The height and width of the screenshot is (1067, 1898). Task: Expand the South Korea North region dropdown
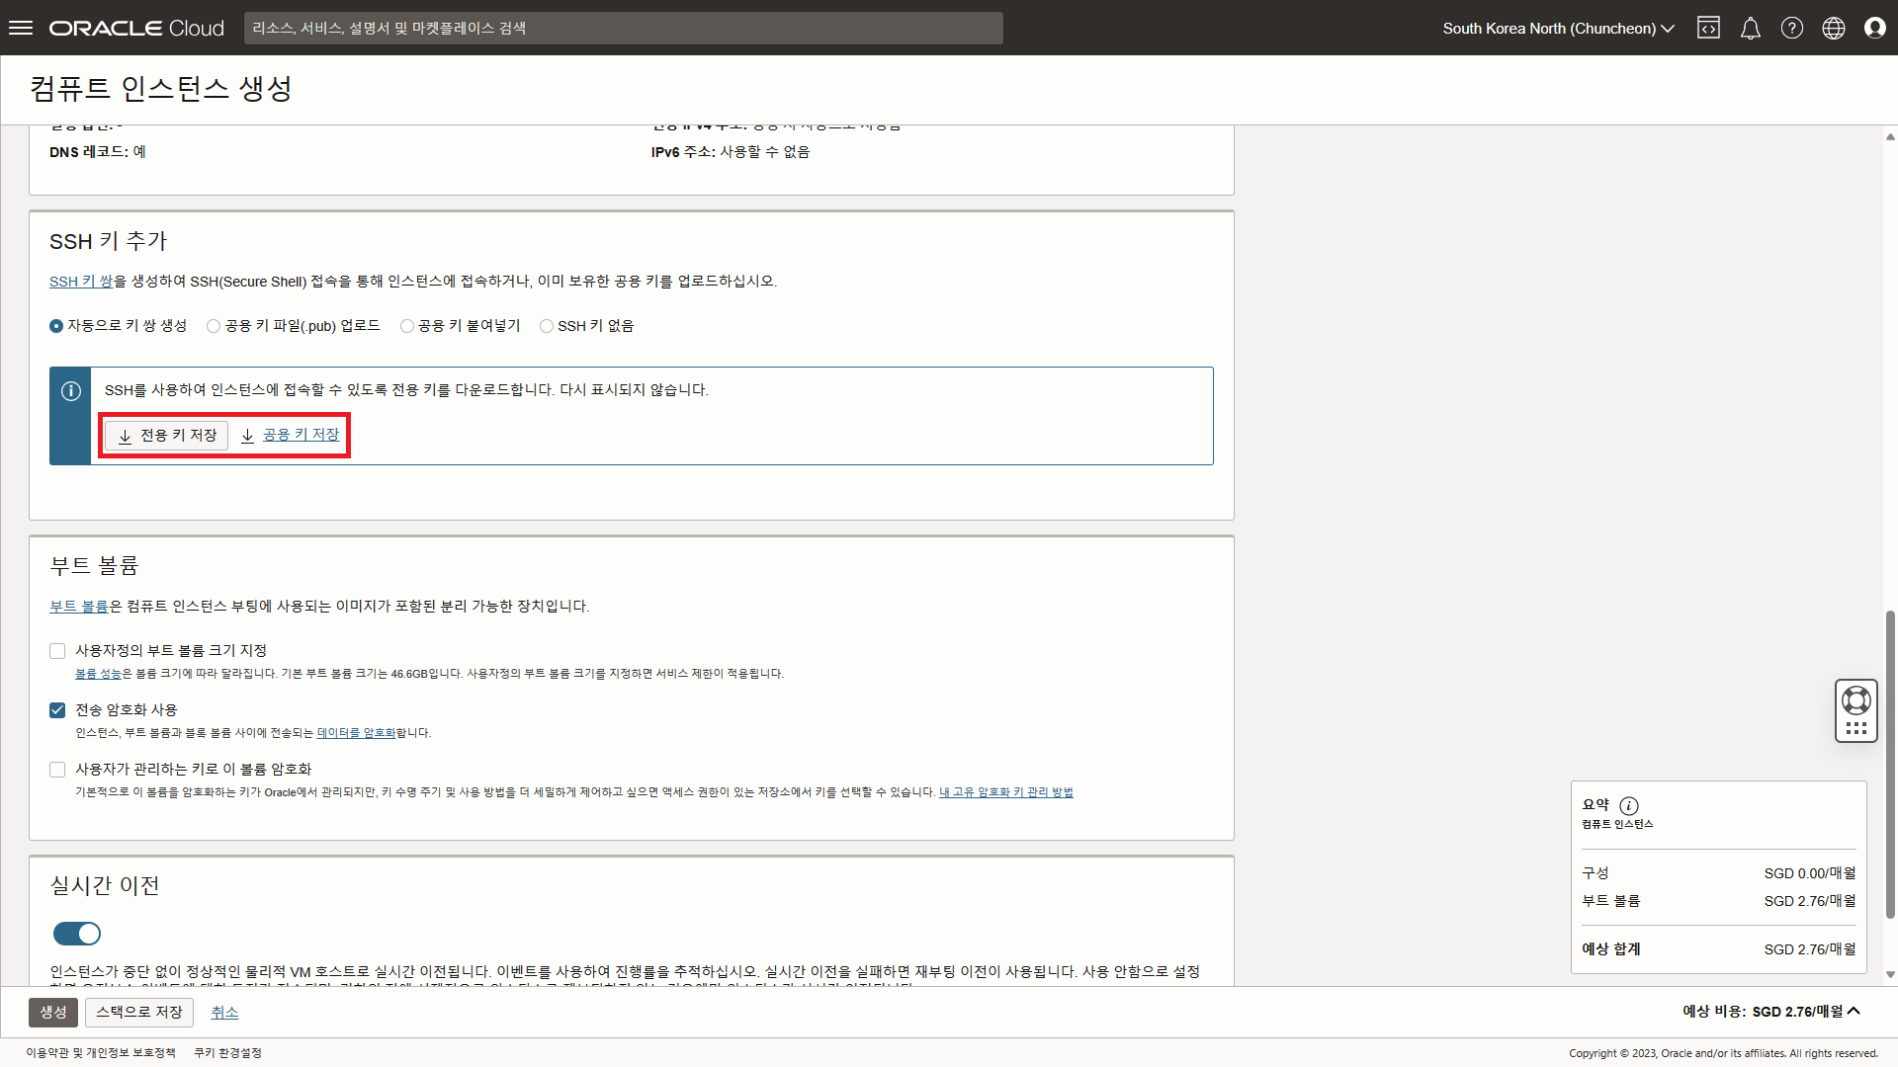[x=1558, y=28]
